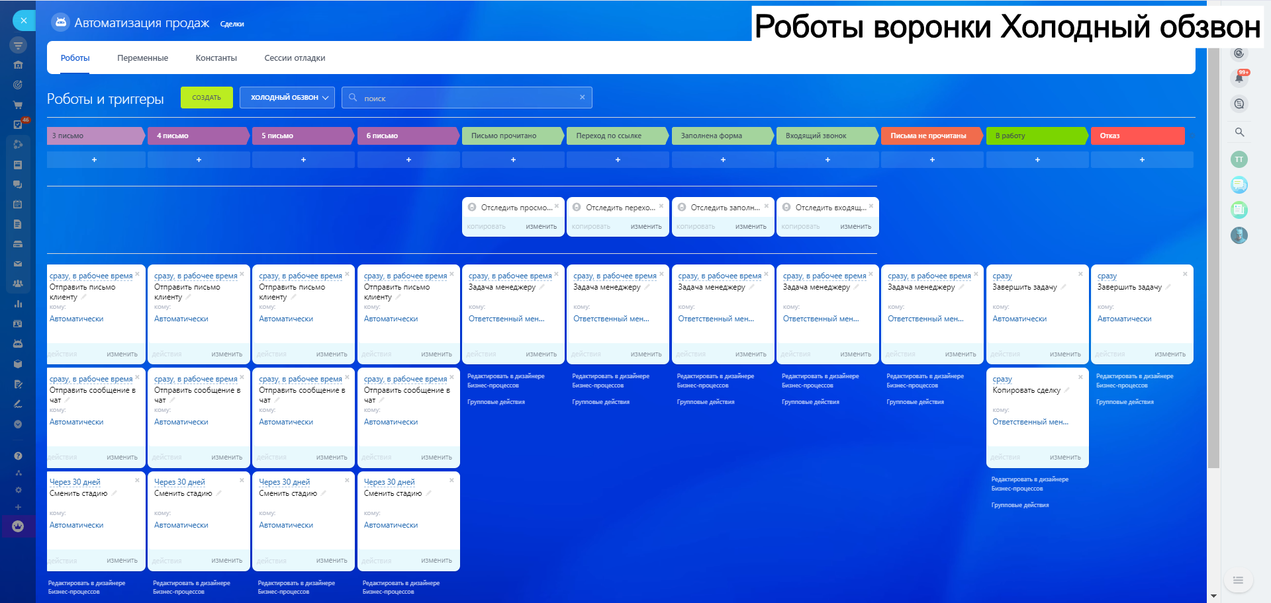Open the robot icon in left sidebar
This screenshot has width=1271, height=603.
[18, 344]
